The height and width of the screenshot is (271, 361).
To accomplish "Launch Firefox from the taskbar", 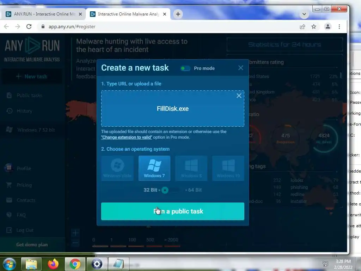I will point(53,264).
